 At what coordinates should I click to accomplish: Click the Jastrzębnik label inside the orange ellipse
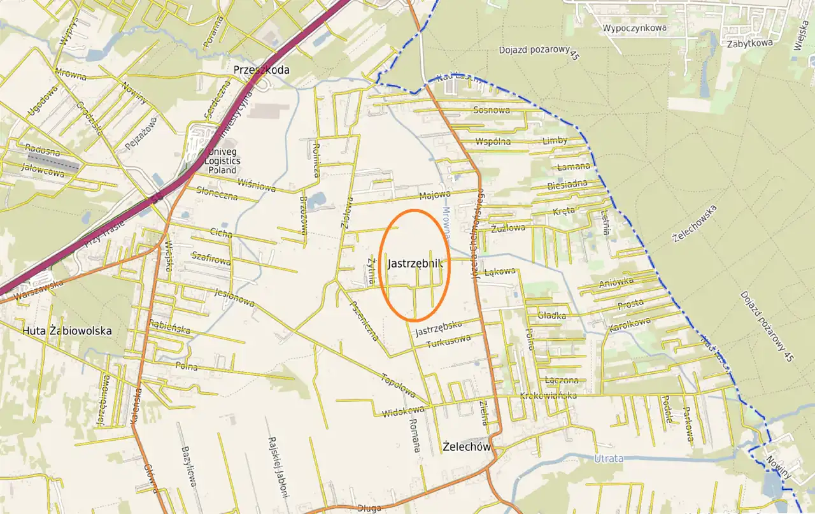point(415,263)
